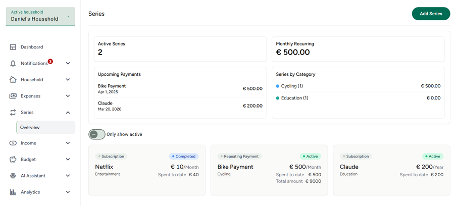The image size is (459, 206).
Task: Collapse the Series menu chevron
Action: tap(68, 112)
